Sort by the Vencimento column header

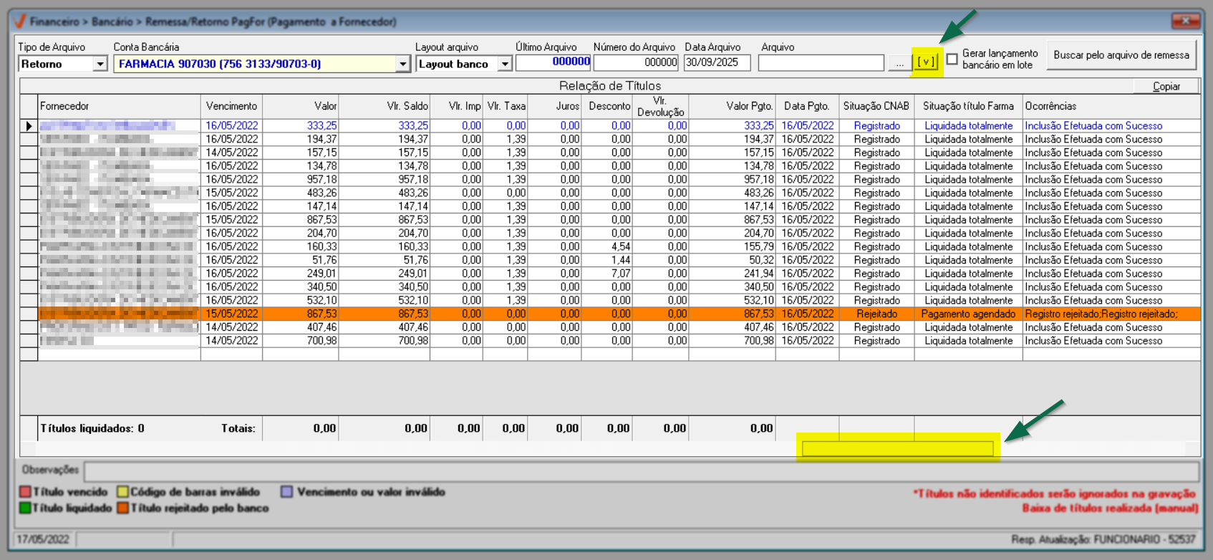click(x=231, y=106)
